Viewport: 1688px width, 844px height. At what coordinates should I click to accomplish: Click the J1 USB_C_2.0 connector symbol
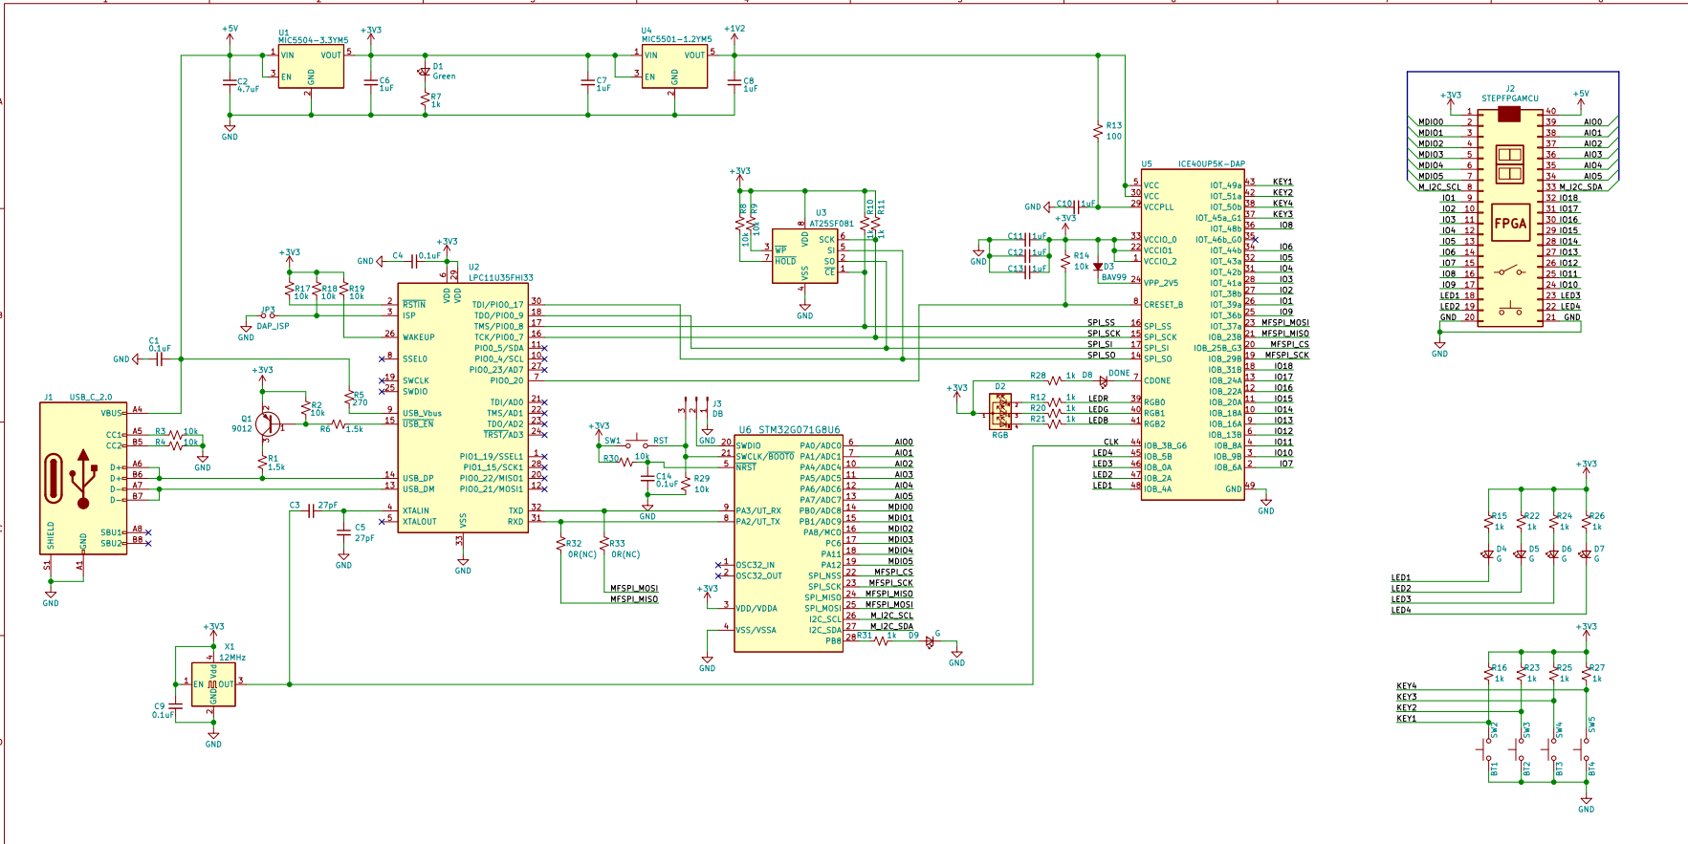point(83,478)
